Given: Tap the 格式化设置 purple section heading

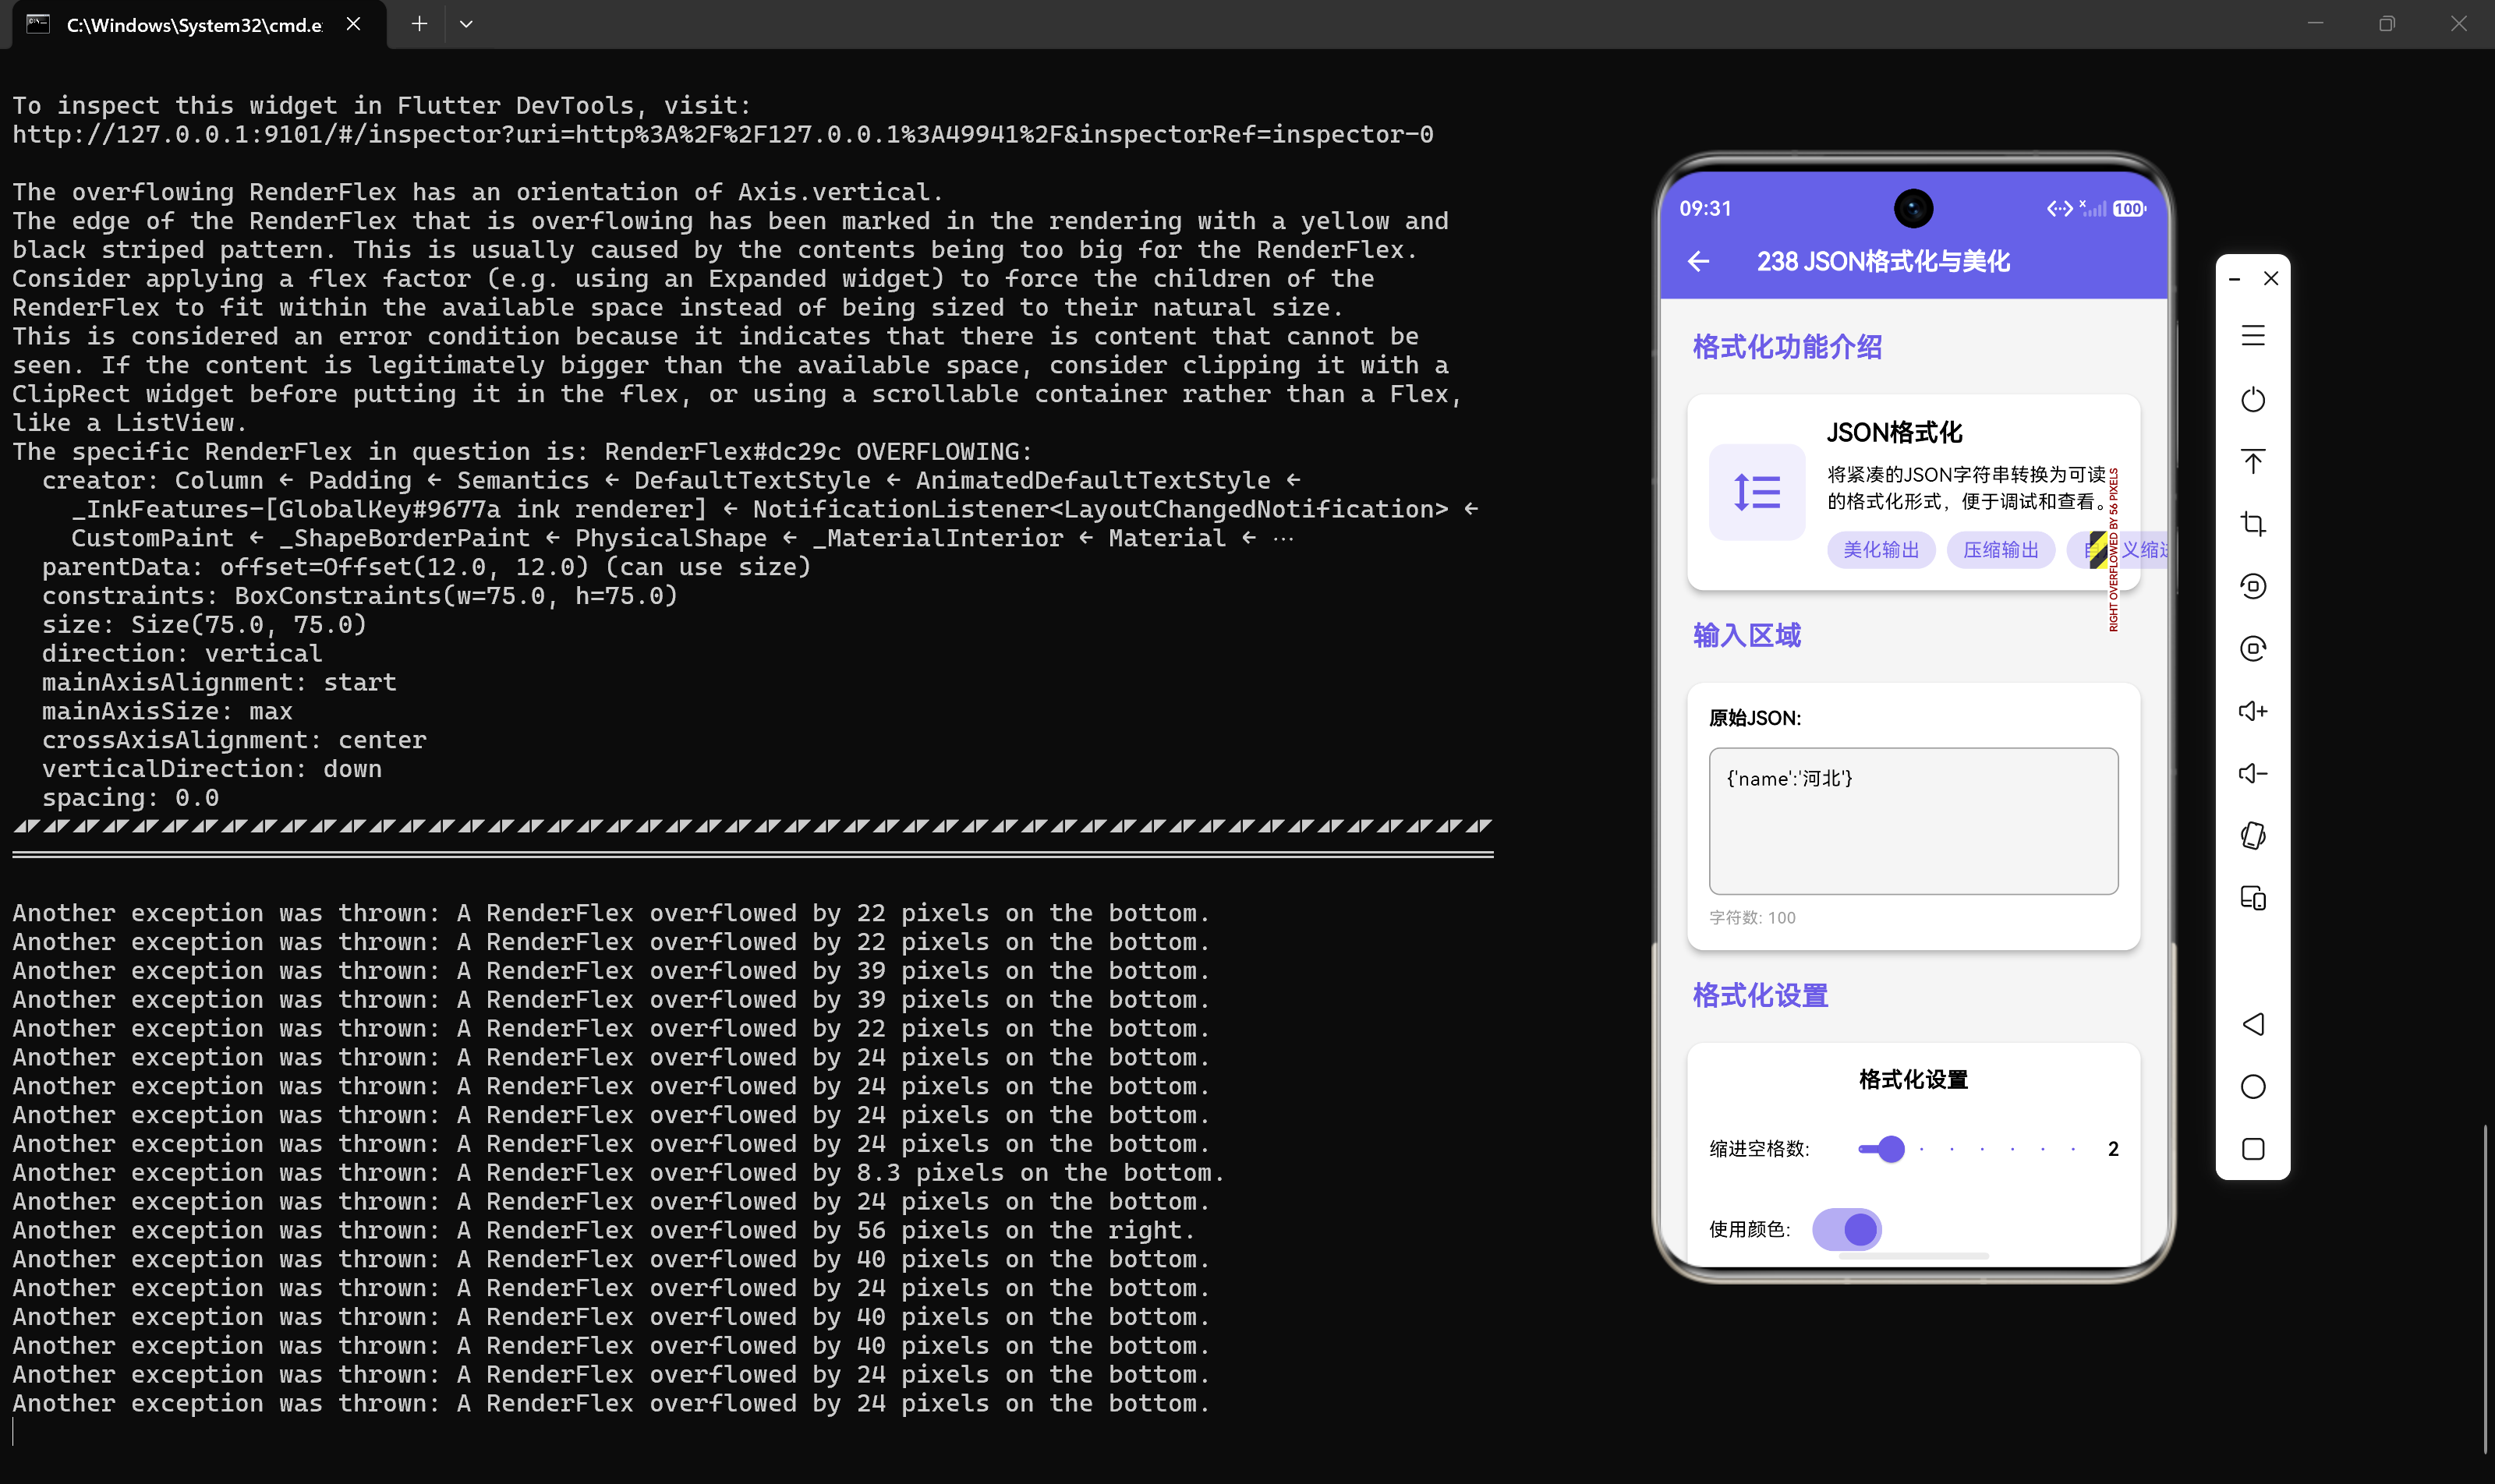Looking at the screenshot, I should [1760, 996].
